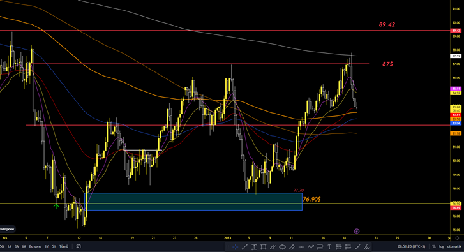This screenshot has height=252, width=464.
Task: Choose the ellipse shape tool
Action: (x=282, y=247)
